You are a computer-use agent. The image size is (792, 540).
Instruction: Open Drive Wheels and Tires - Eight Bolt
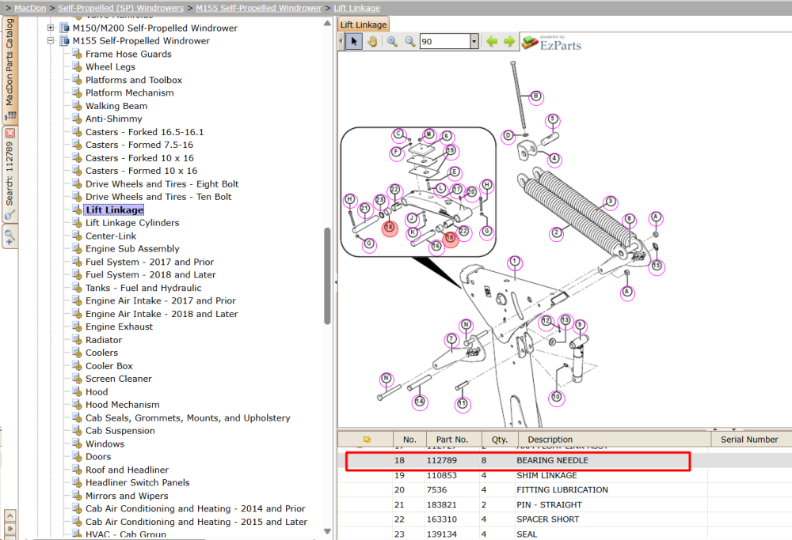(x=162, y=184)
